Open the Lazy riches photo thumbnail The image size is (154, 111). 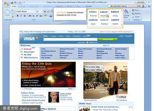[54, 97]
